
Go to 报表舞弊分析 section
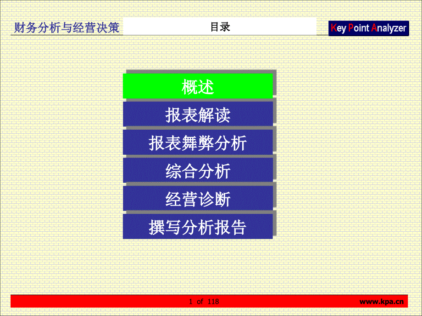tap(198, 143)
